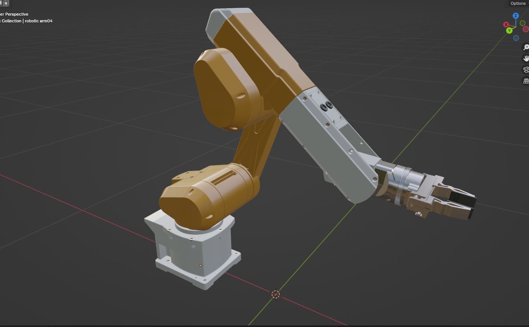529x327 pixels.
Task: Click the green Y axis gizmo ball
Action: (x=509, y=31)
